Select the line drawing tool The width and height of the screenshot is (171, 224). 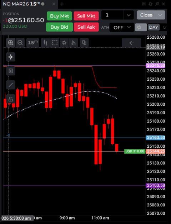click(x=11, y=85)
